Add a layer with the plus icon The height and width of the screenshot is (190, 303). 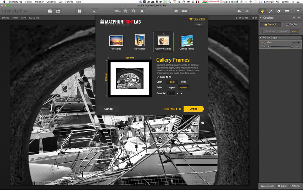click(294, 18)
